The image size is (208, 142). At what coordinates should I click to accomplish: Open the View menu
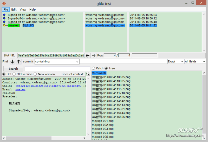pos(23,10)
